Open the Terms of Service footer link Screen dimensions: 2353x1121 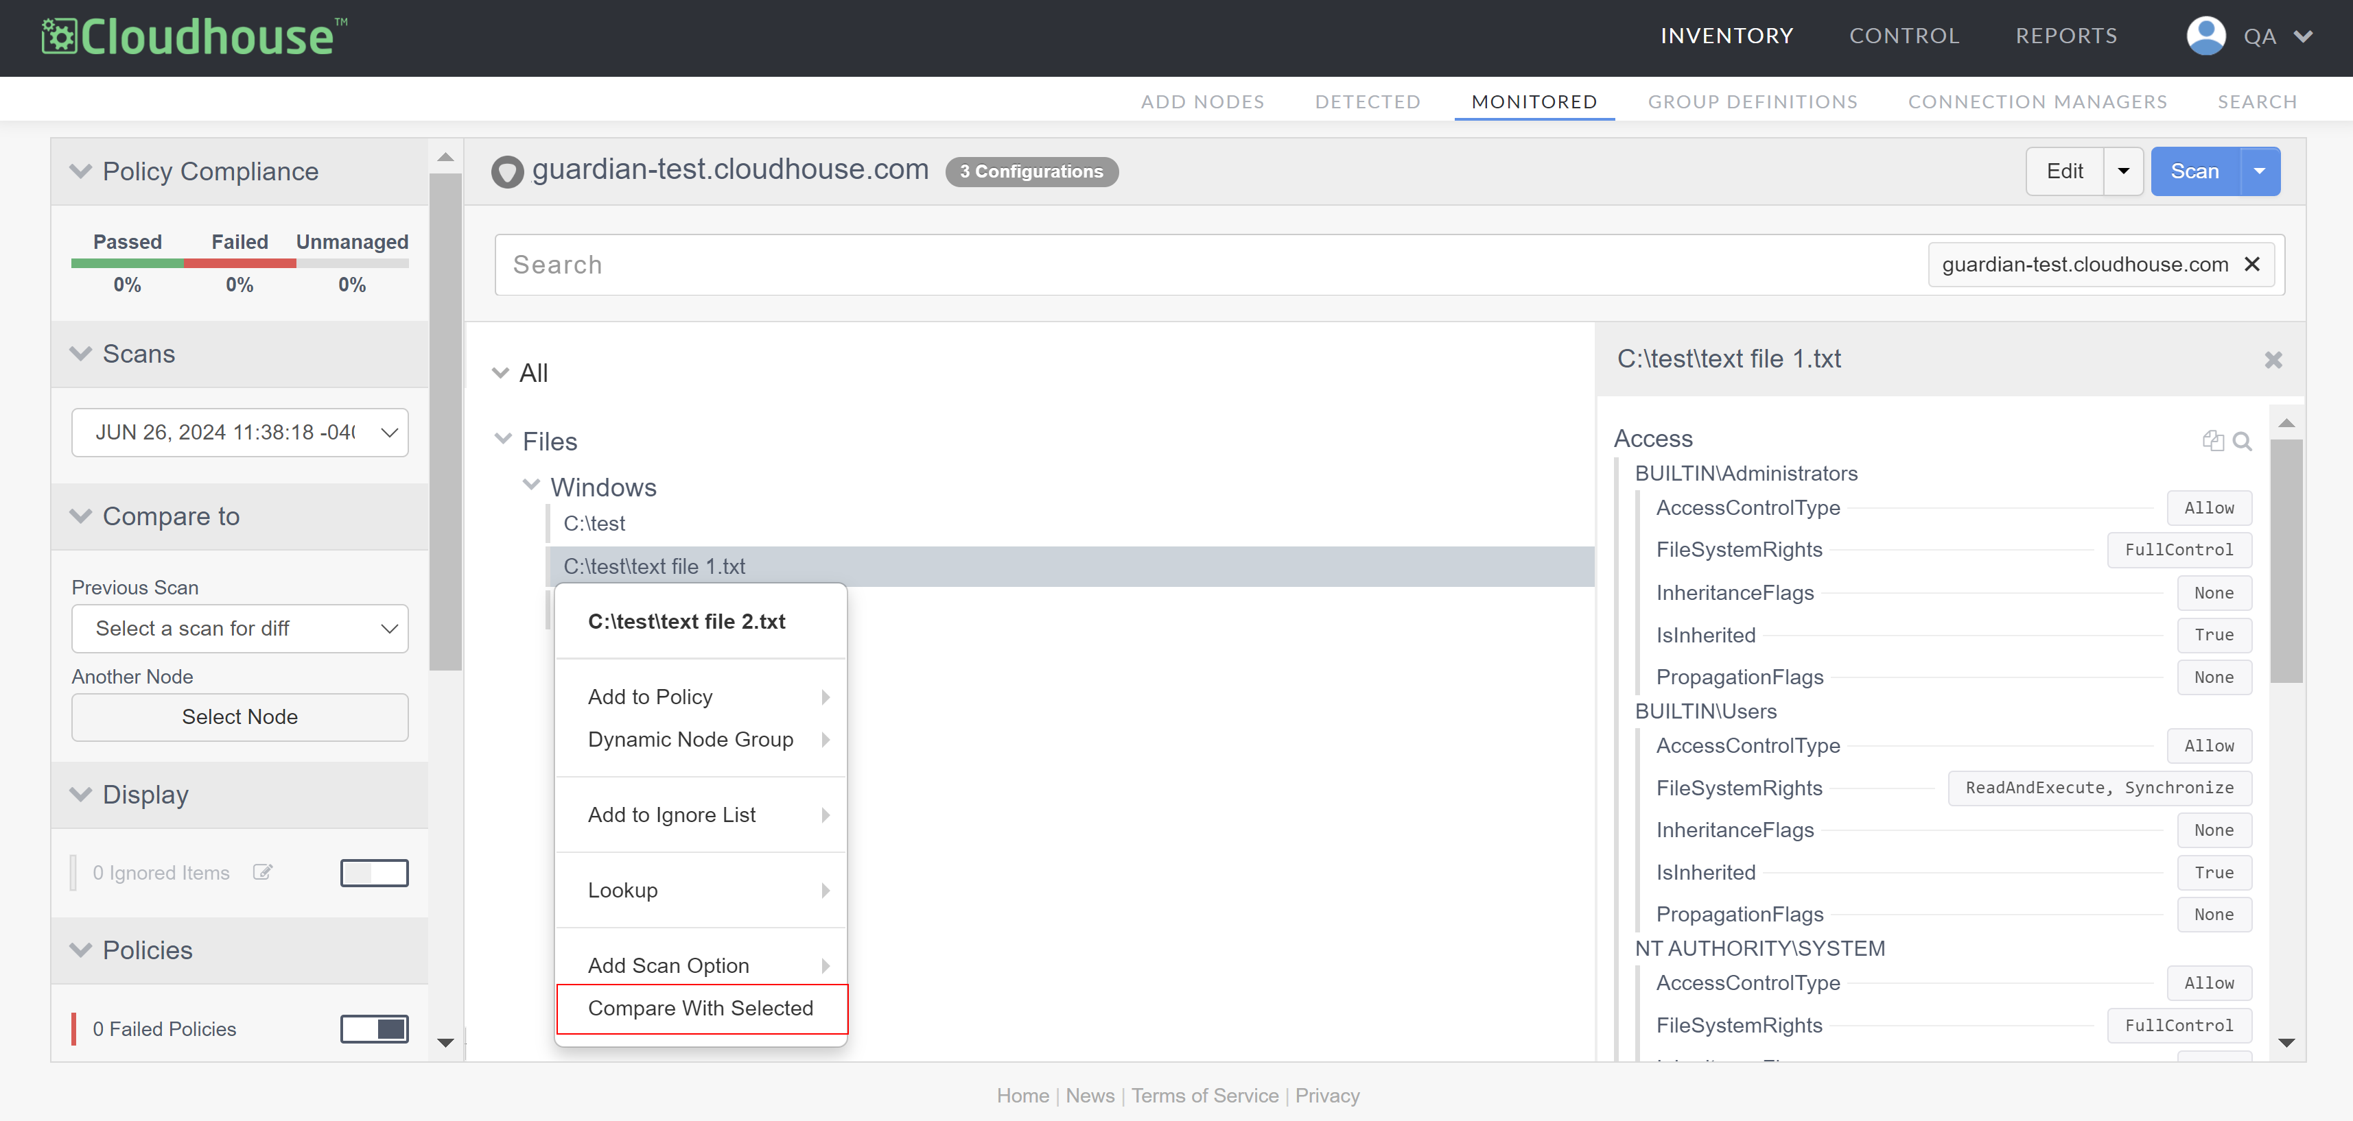coord(1205,1096)
